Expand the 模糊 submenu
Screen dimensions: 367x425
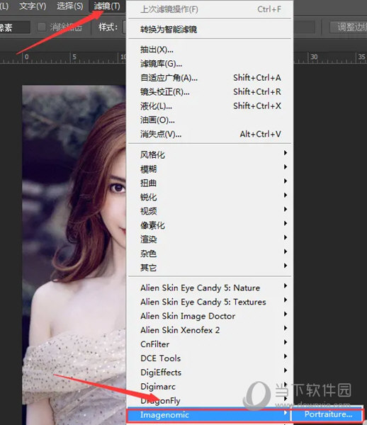(x=209, y=169)
